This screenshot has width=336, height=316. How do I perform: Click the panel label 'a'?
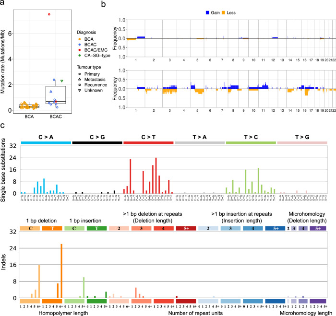2,3
